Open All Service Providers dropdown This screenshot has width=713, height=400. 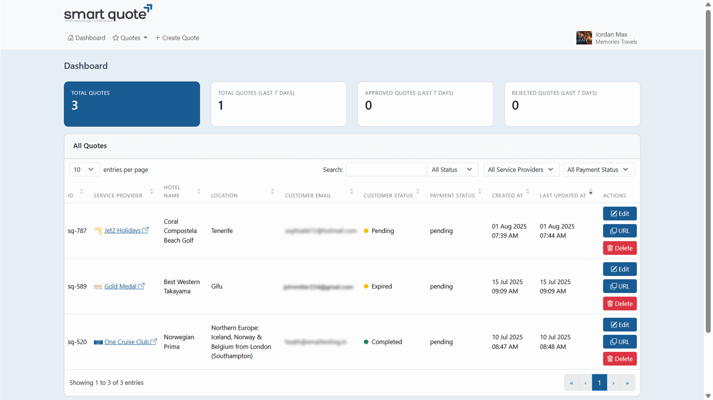point(521,169)
